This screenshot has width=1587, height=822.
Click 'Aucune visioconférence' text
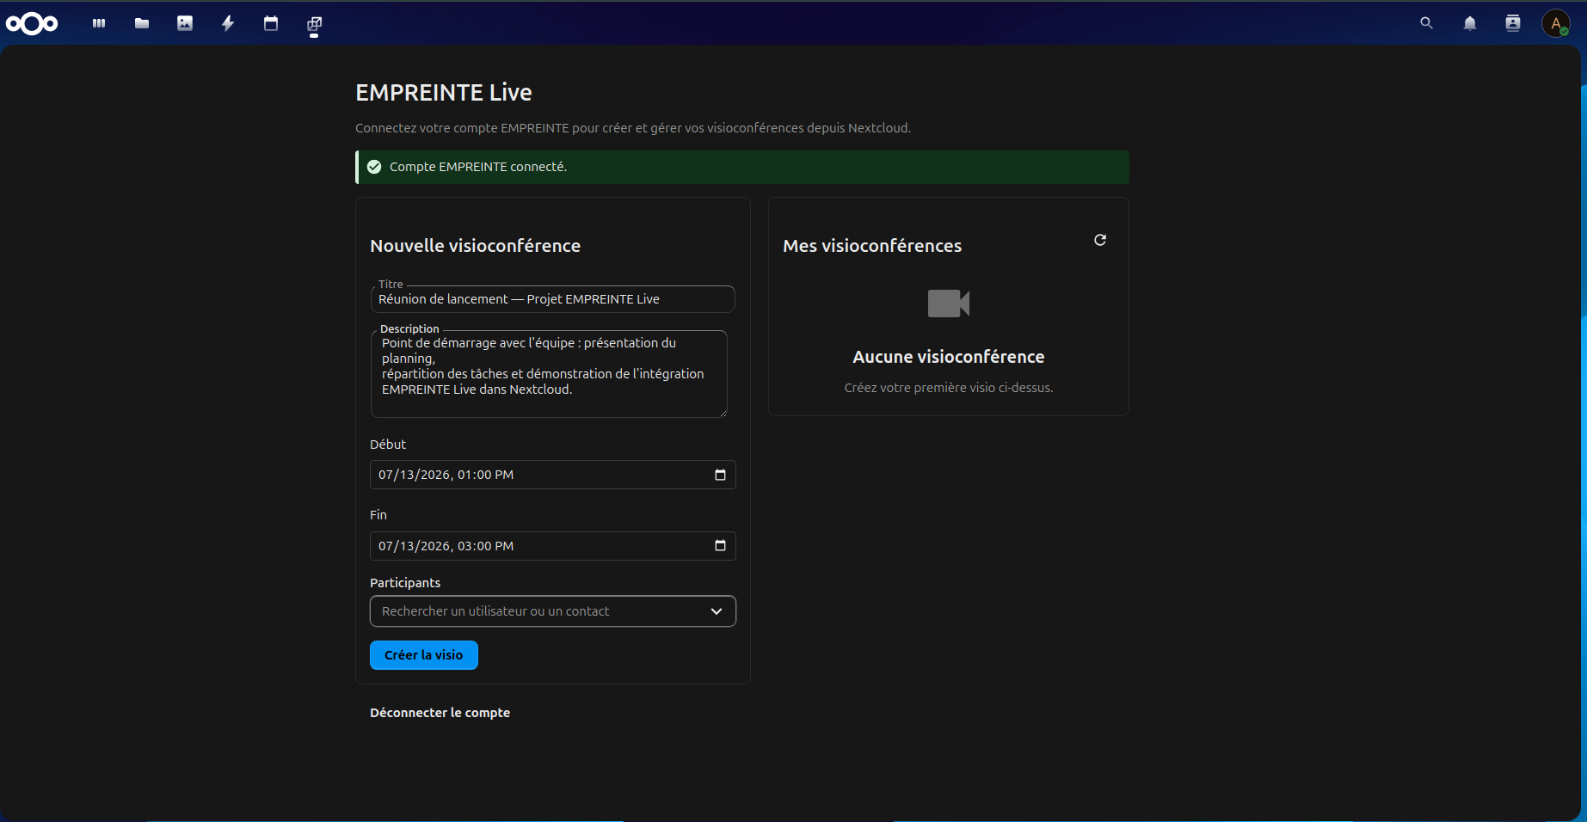(949, 357)
